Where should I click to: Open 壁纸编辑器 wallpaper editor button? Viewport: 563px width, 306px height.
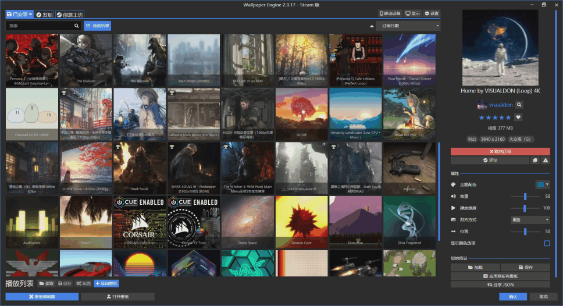tap(42, 297)
